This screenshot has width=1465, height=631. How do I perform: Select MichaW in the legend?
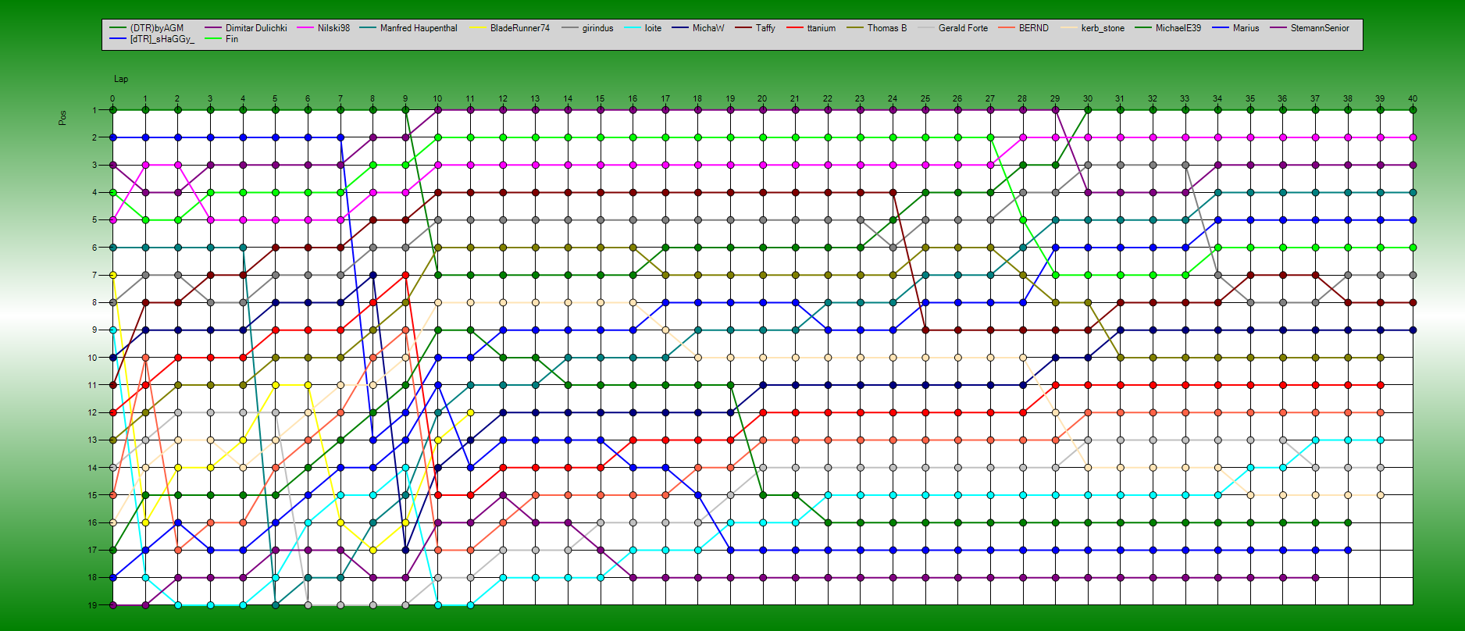click(708, 28)
